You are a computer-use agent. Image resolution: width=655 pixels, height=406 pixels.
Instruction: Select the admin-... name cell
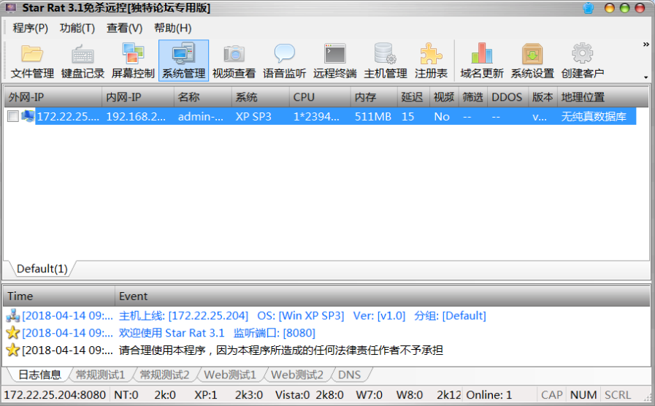pos(201,117)
